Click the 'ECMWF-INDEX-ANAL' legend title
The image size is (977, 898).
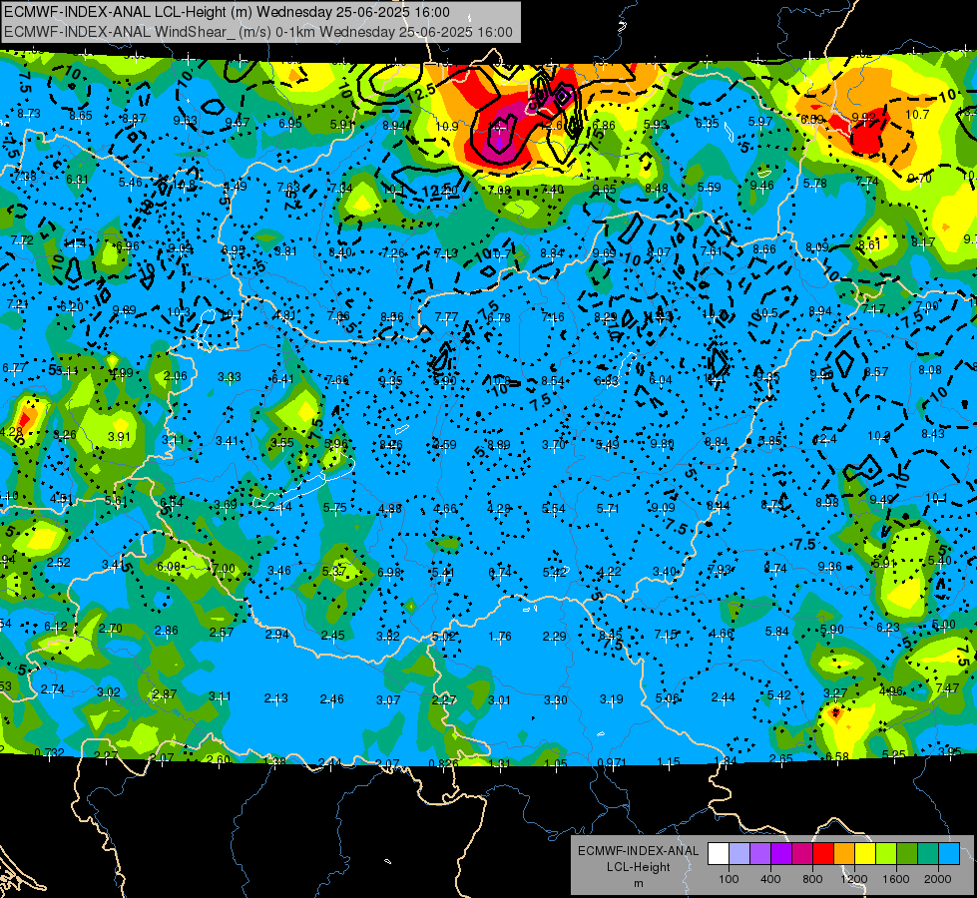(638, 851)
